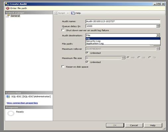Enable Reserve disk space checkbox

63,66
